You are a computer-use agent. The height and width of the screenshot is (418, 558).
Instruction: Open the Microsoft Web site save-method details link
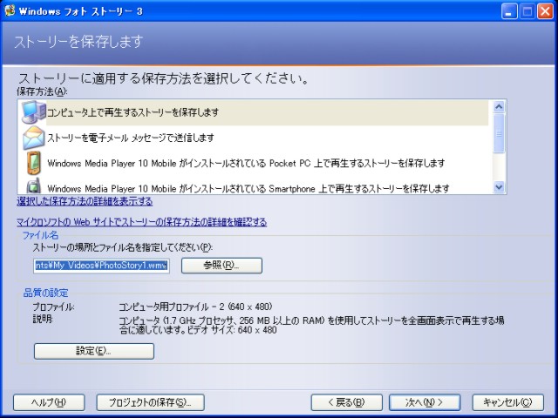[x=141, y=222]
